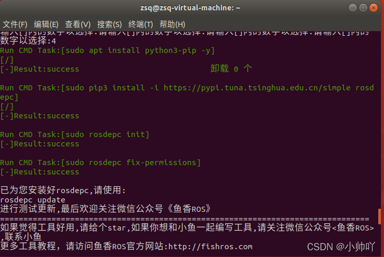
Task: Click the 卸载 0 个 output text
Action: [x=231, y=69]
